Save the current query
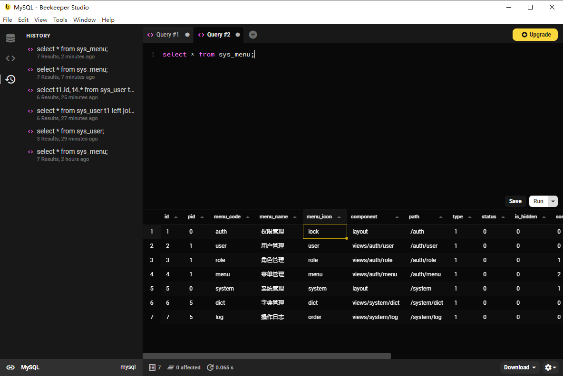 [515, 201]
